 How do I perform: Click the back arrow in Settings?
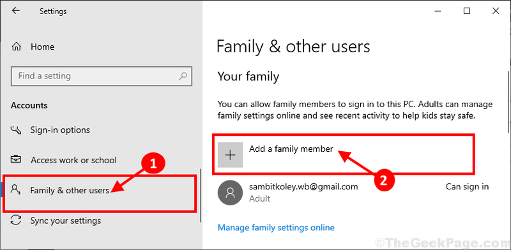tap(15, 11)
